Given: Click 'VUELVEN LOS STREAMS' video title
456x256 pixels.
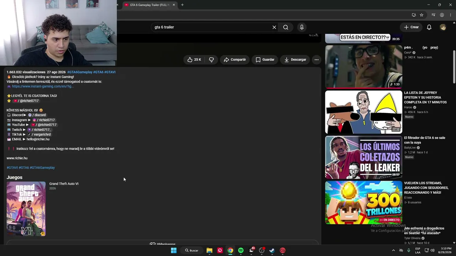Looking at the screenshot, I should click(426, 188).
